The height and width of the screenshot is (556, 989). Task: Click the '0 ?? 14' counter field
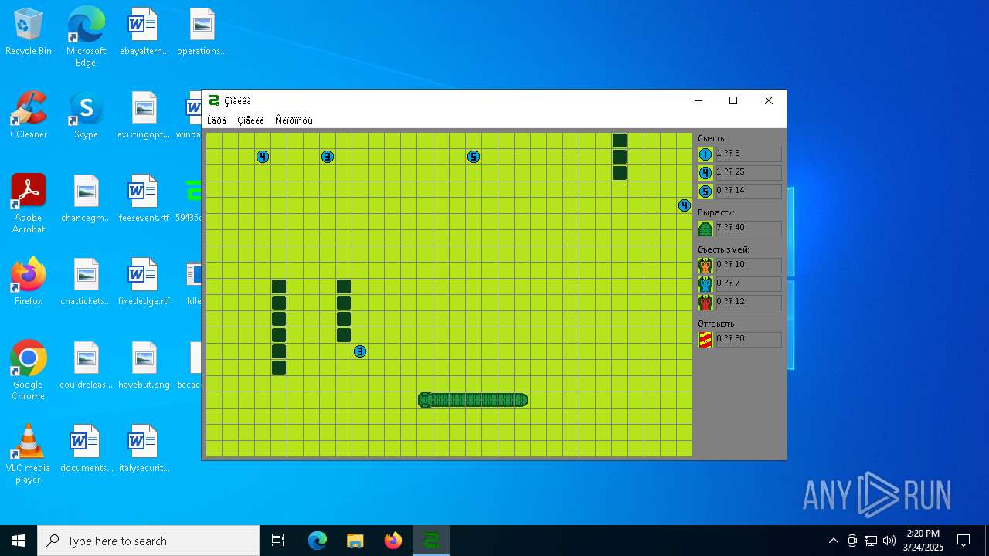pos(748,192)
